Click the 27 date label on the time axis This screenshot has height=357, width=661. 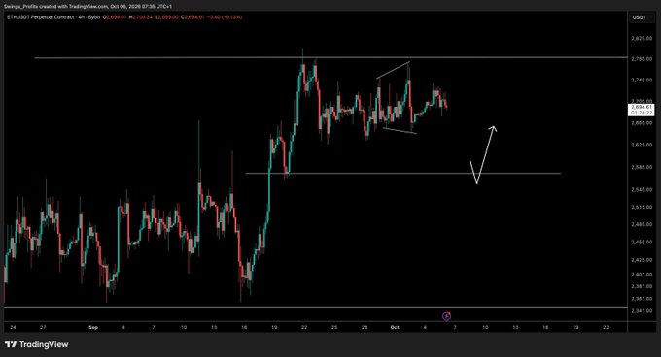(x=43, y=327)
